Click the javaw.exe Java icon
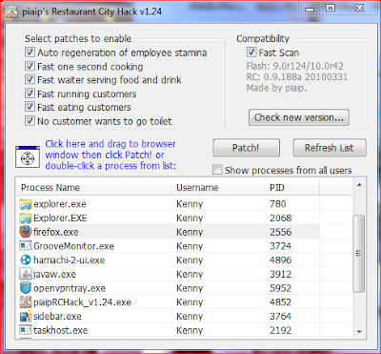 tap(26, 274)
